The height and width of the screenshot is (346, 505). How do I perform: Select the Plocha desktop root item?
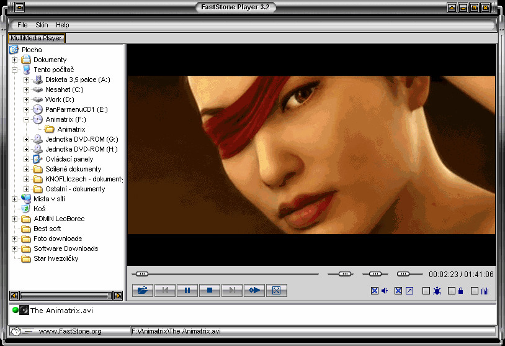[32, 50]
